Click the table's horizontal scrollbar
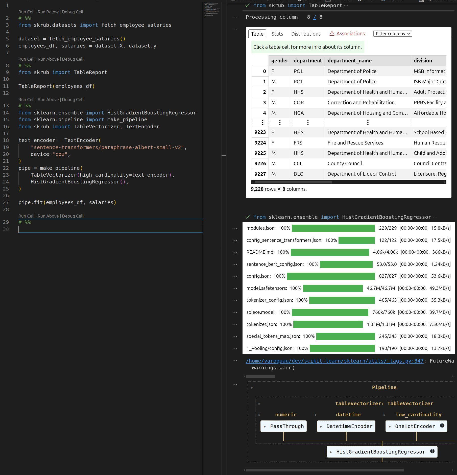The height and width of the screenshot is (475, 457). tap(293, 182)
